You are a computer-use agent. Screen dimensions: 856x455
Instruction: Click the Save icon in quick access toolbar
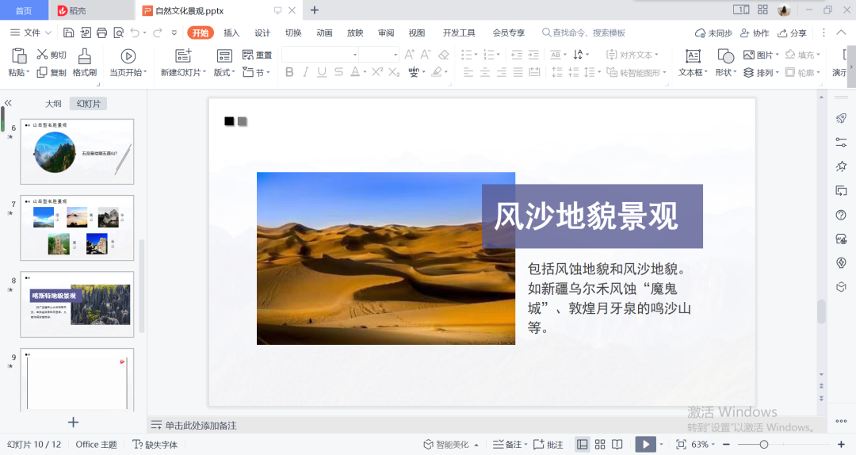click(x=68, y=32)
